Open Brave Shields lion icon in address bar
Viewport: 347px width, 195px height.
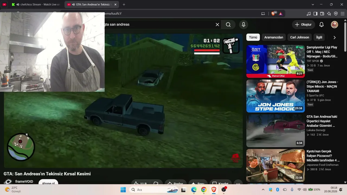click(273, 14)
